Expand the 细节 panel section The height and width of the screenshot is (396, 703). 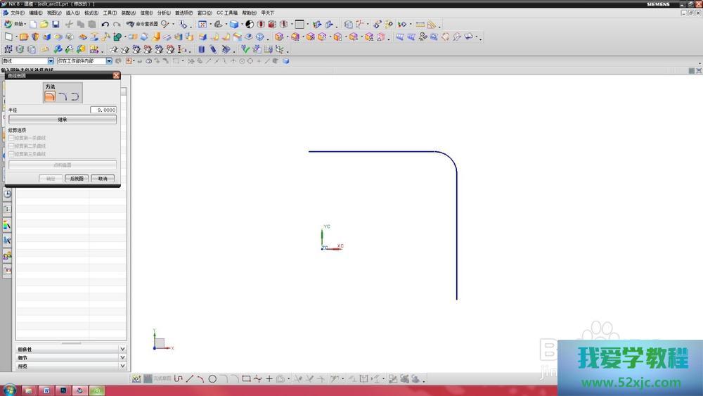tap(122, 358)
